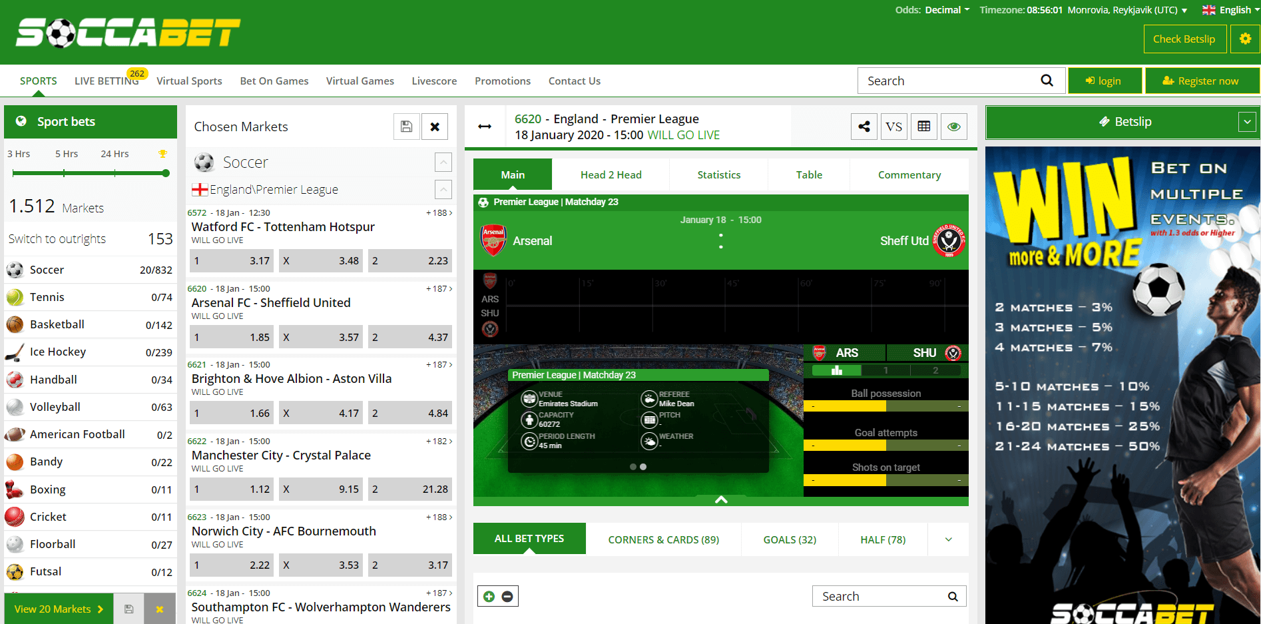Screen dimensions: 1261x624
Task: Open settings gear next to Check Betslip
Action: point(1245,39)
